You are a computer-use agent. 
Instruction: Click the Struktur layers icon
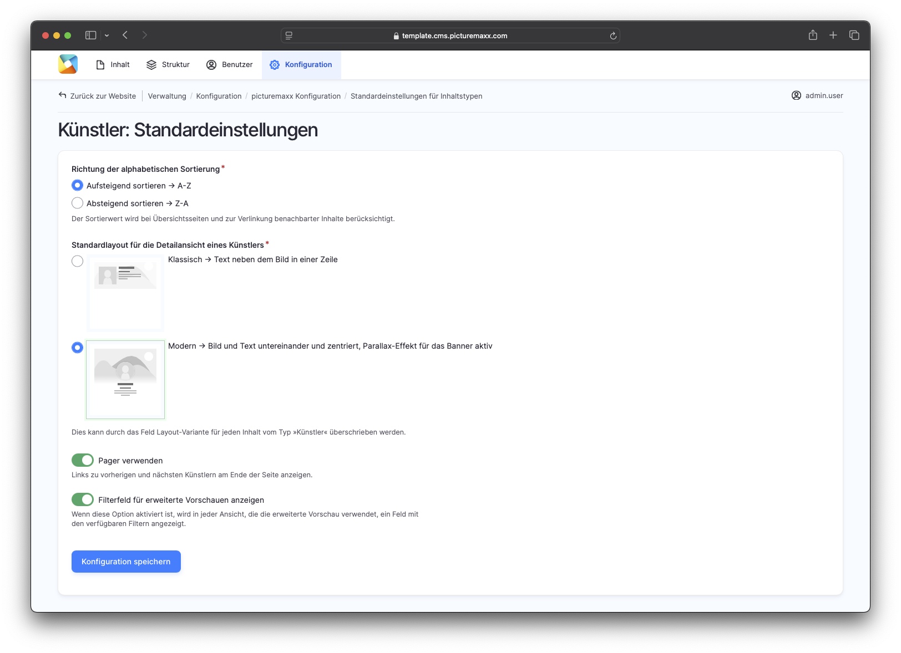(x=151, y=65)
